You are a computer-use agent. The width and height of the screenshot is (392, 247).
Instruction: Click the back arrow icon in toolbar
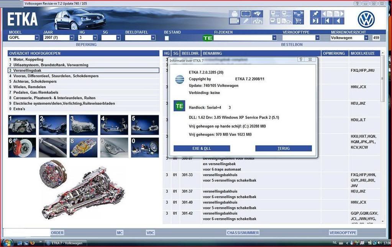pos(338,21)
